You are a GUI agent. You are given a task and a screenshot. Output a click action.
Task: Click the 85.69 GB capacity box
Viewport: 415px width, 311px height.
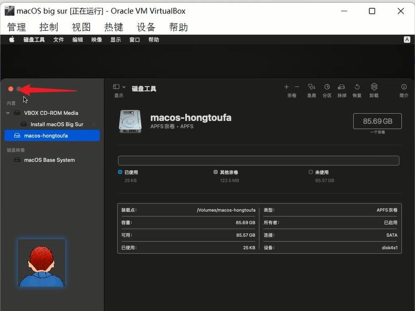pyautogui.click(x=377, y=121)
